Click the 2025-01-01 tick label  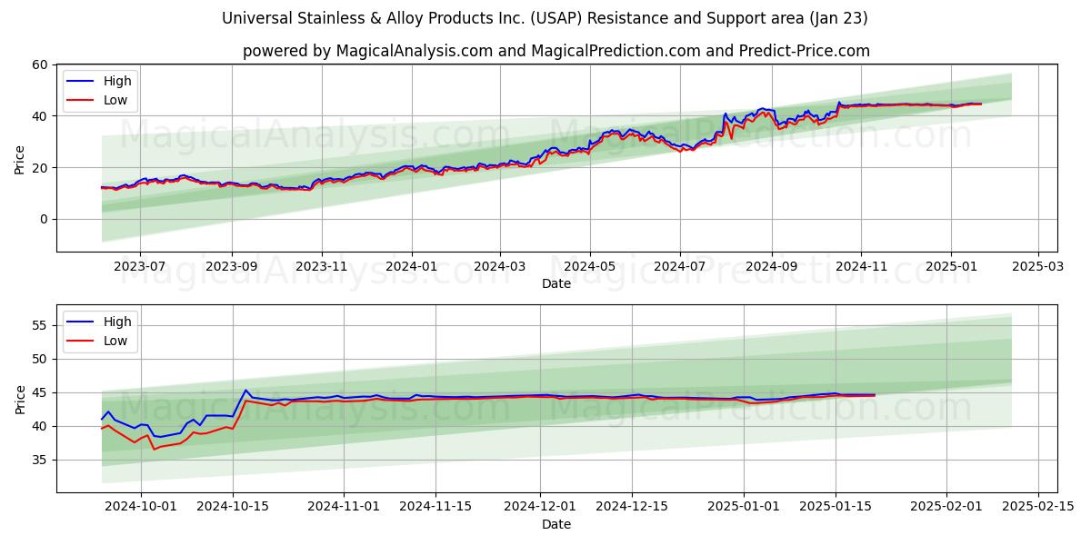[x=744, y=508]
